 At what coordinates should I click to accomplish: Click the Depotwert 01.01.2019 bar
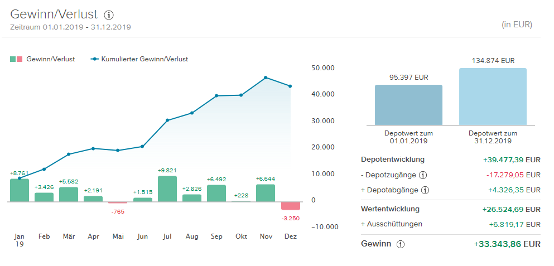pyautogui.click(x=408, y=105)
